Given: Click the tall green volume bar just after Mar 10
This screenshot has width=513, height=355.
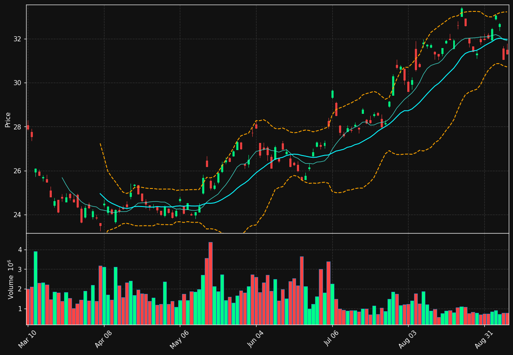Looking at the screenshot, I should pyautogui.click(x=35, y=288).
